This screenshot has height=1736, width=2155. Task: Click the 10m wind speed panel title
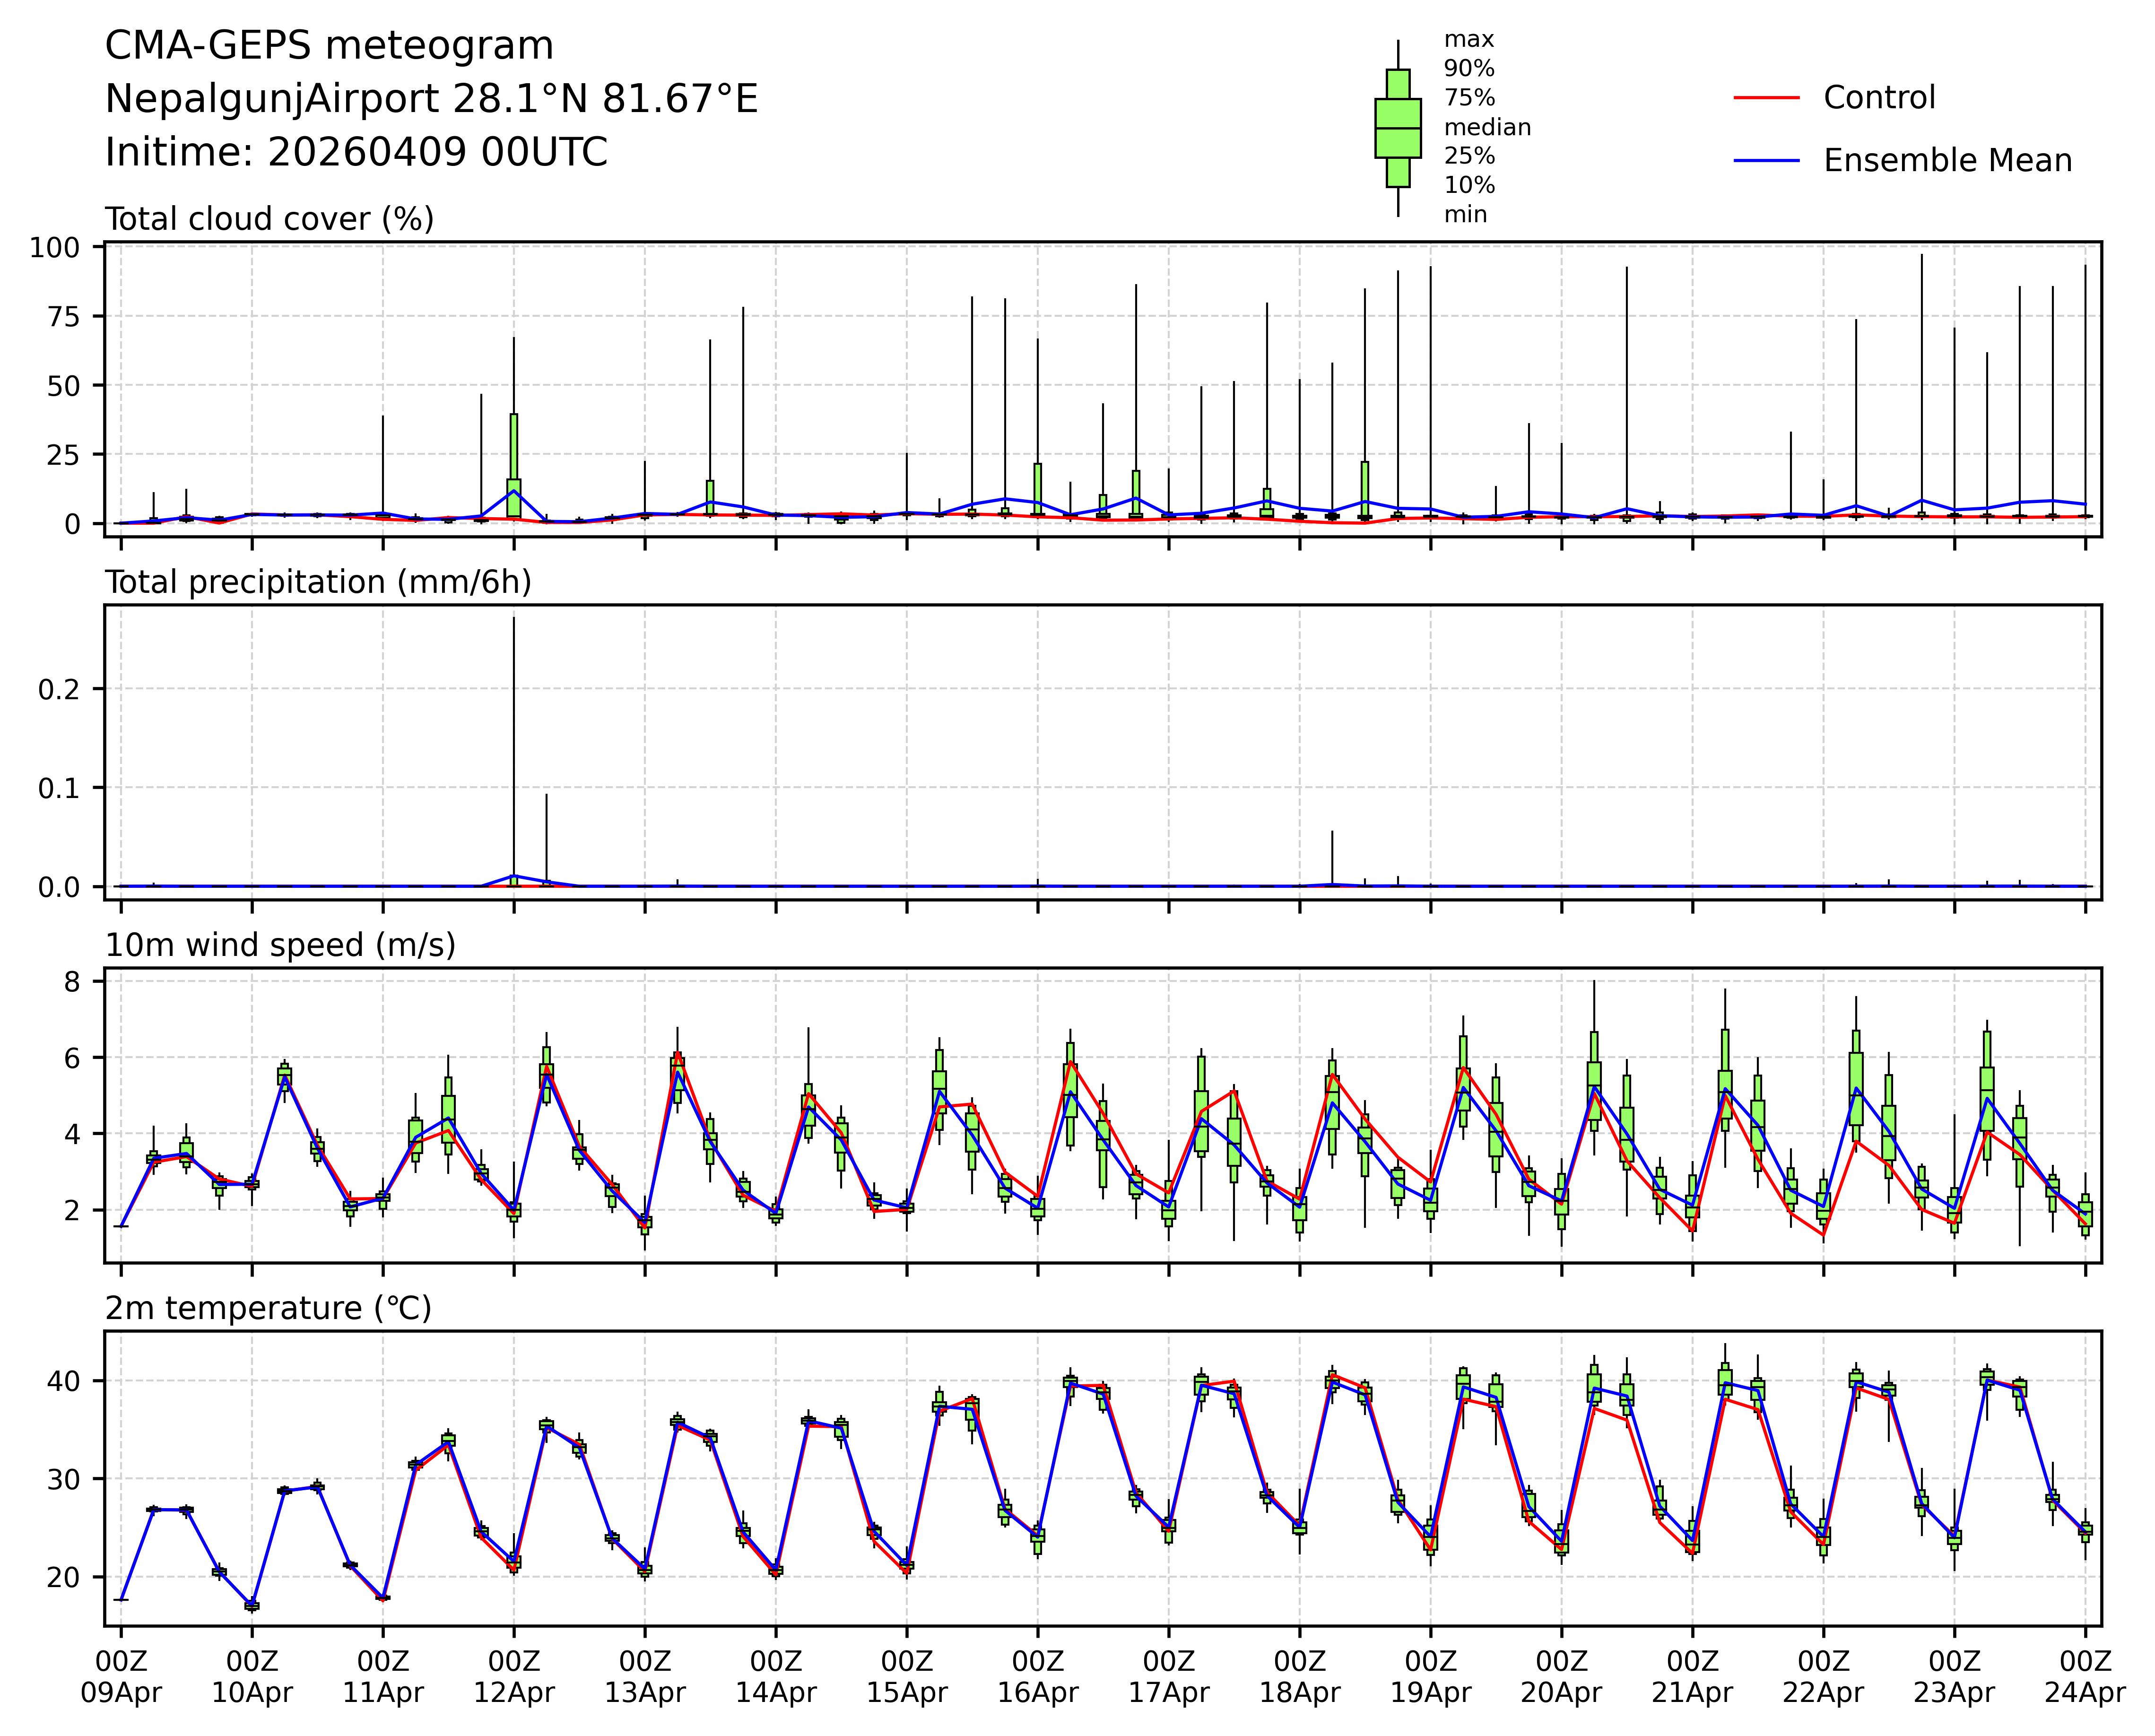(280, 945)
